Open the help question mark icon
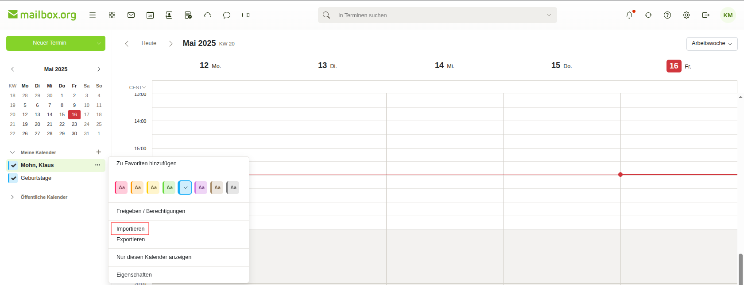This screenshot has width=744, height=285. [667, 15]
